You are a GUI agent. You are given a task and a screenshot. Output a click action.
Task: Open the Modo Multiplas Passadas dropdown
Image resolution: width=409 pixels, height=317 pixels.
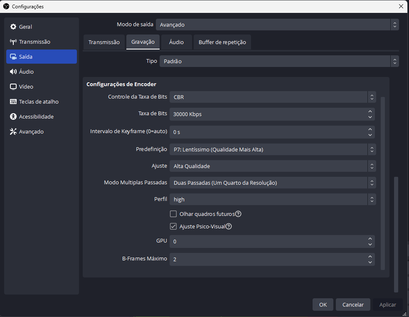[x=273, y=183]
